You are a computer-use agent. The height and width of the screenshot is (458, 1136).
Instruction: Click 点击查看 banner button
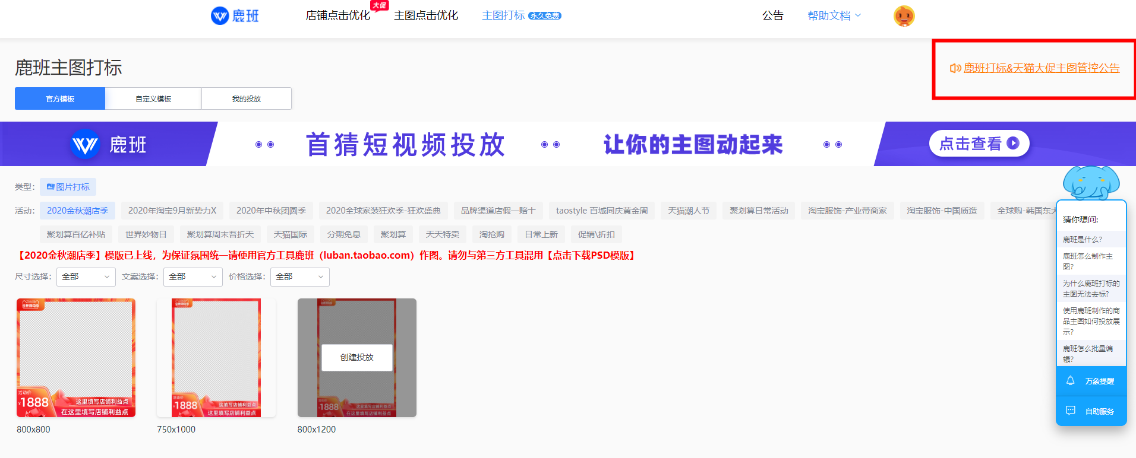click(979, 144)
